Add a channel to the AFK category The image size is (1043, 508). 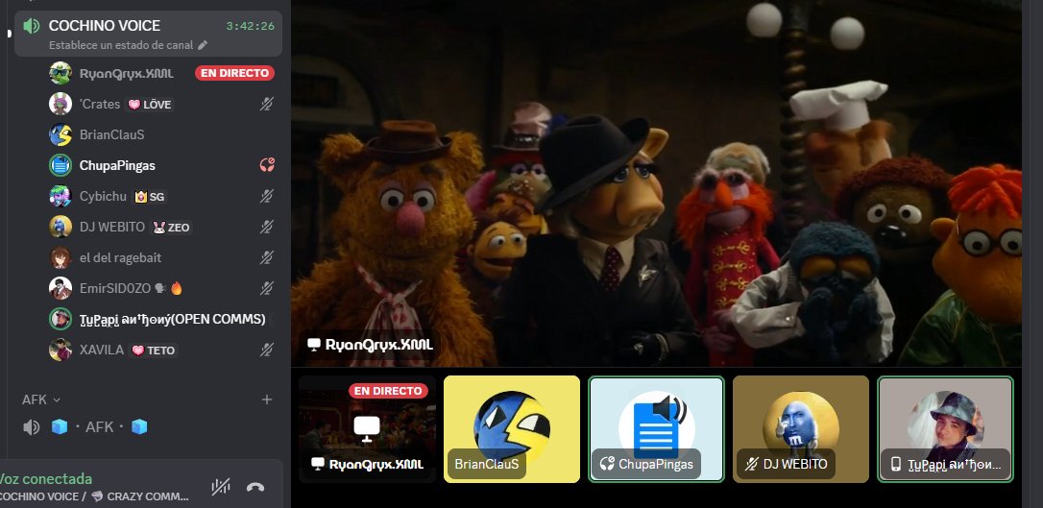point(267,399)
